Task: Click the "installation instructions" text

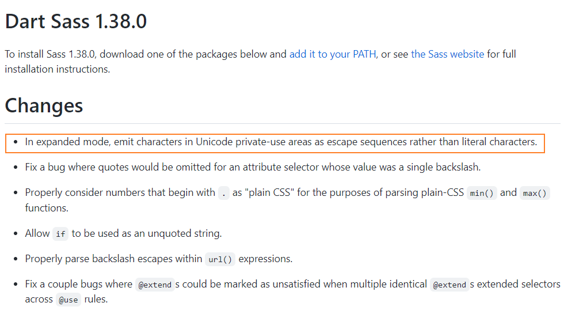Action: [57, 69]
